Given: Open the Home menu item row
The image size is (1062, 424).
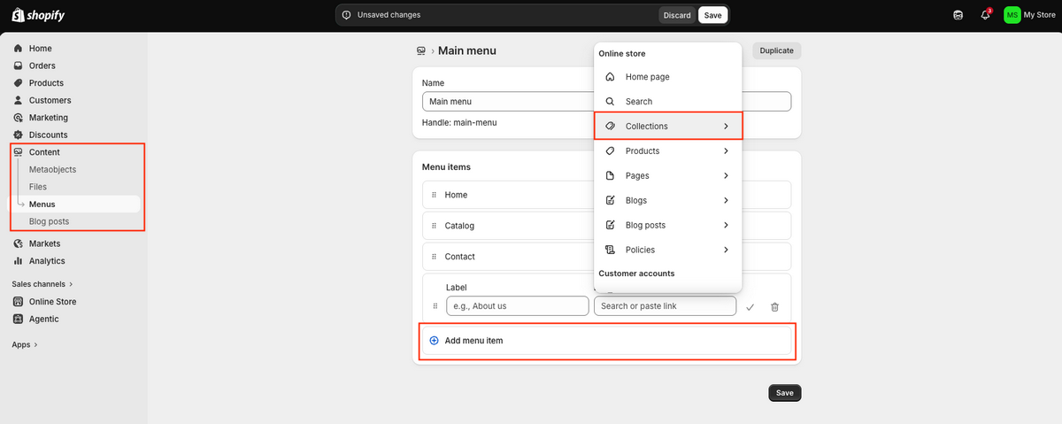Looking at the screenshot, I should [x=606, y=195].
